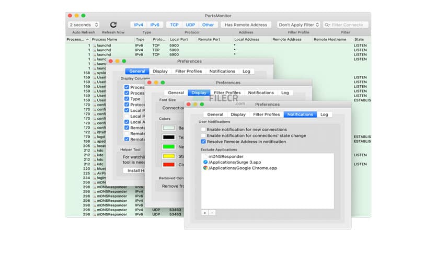The image size is (437, 253).
Task: Select Notifications tab in middle Preferences window
Action: point(261,93)
